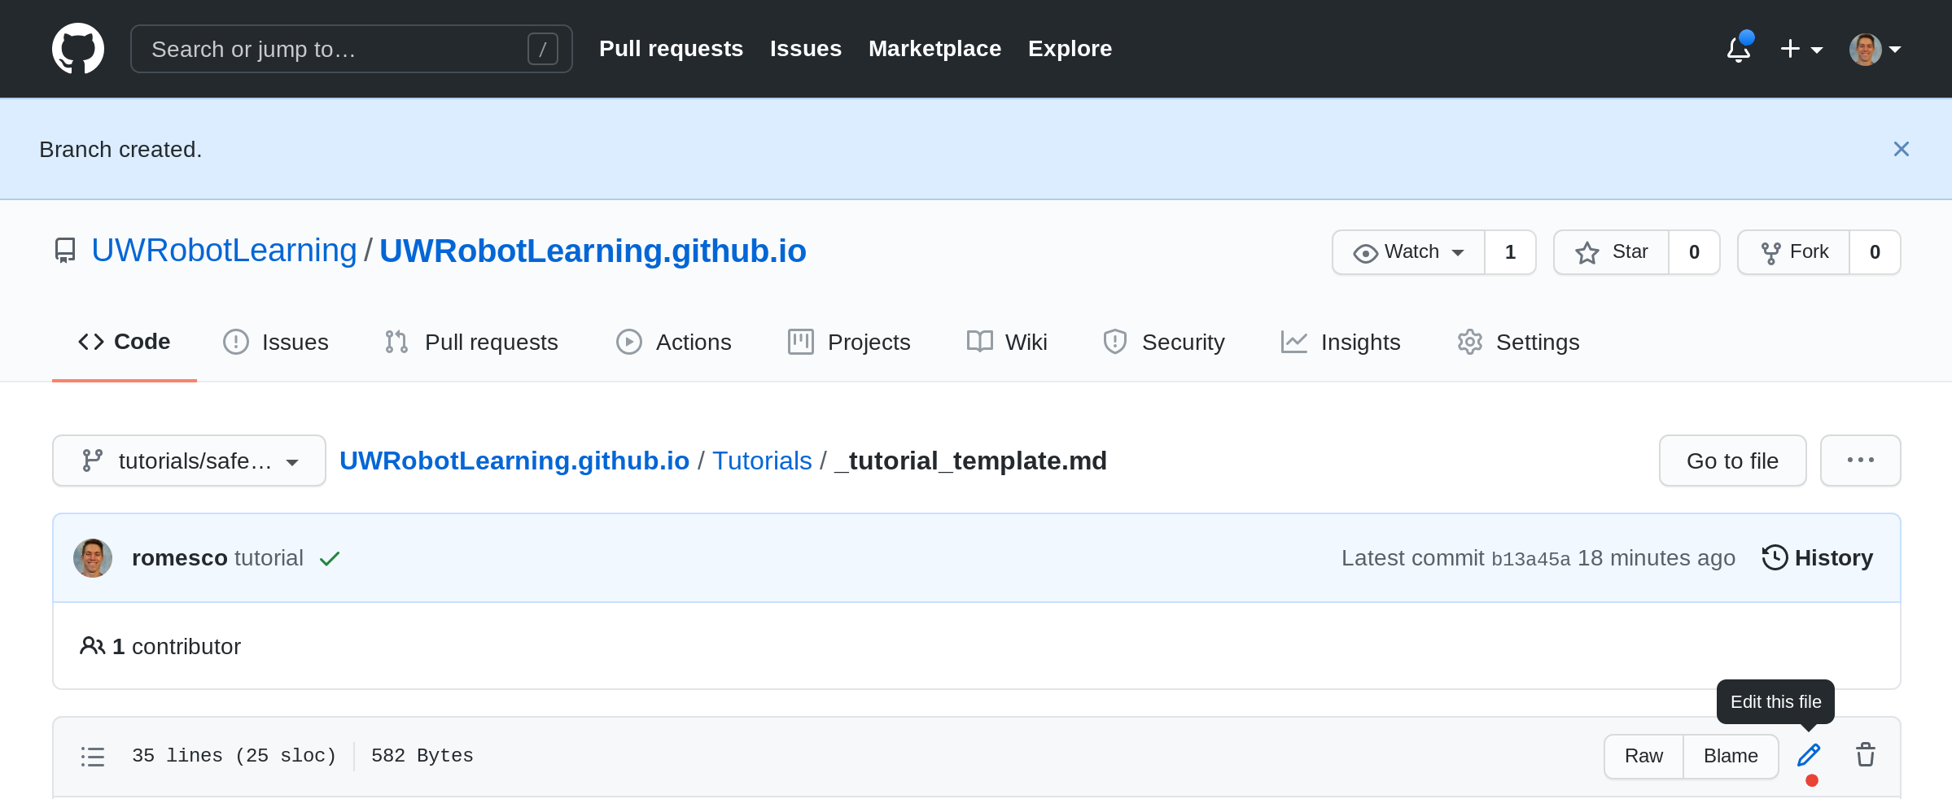
Task: Click the 18 minutes ago timestamp
Action: pyautogui.click(x=1656, y=558)
